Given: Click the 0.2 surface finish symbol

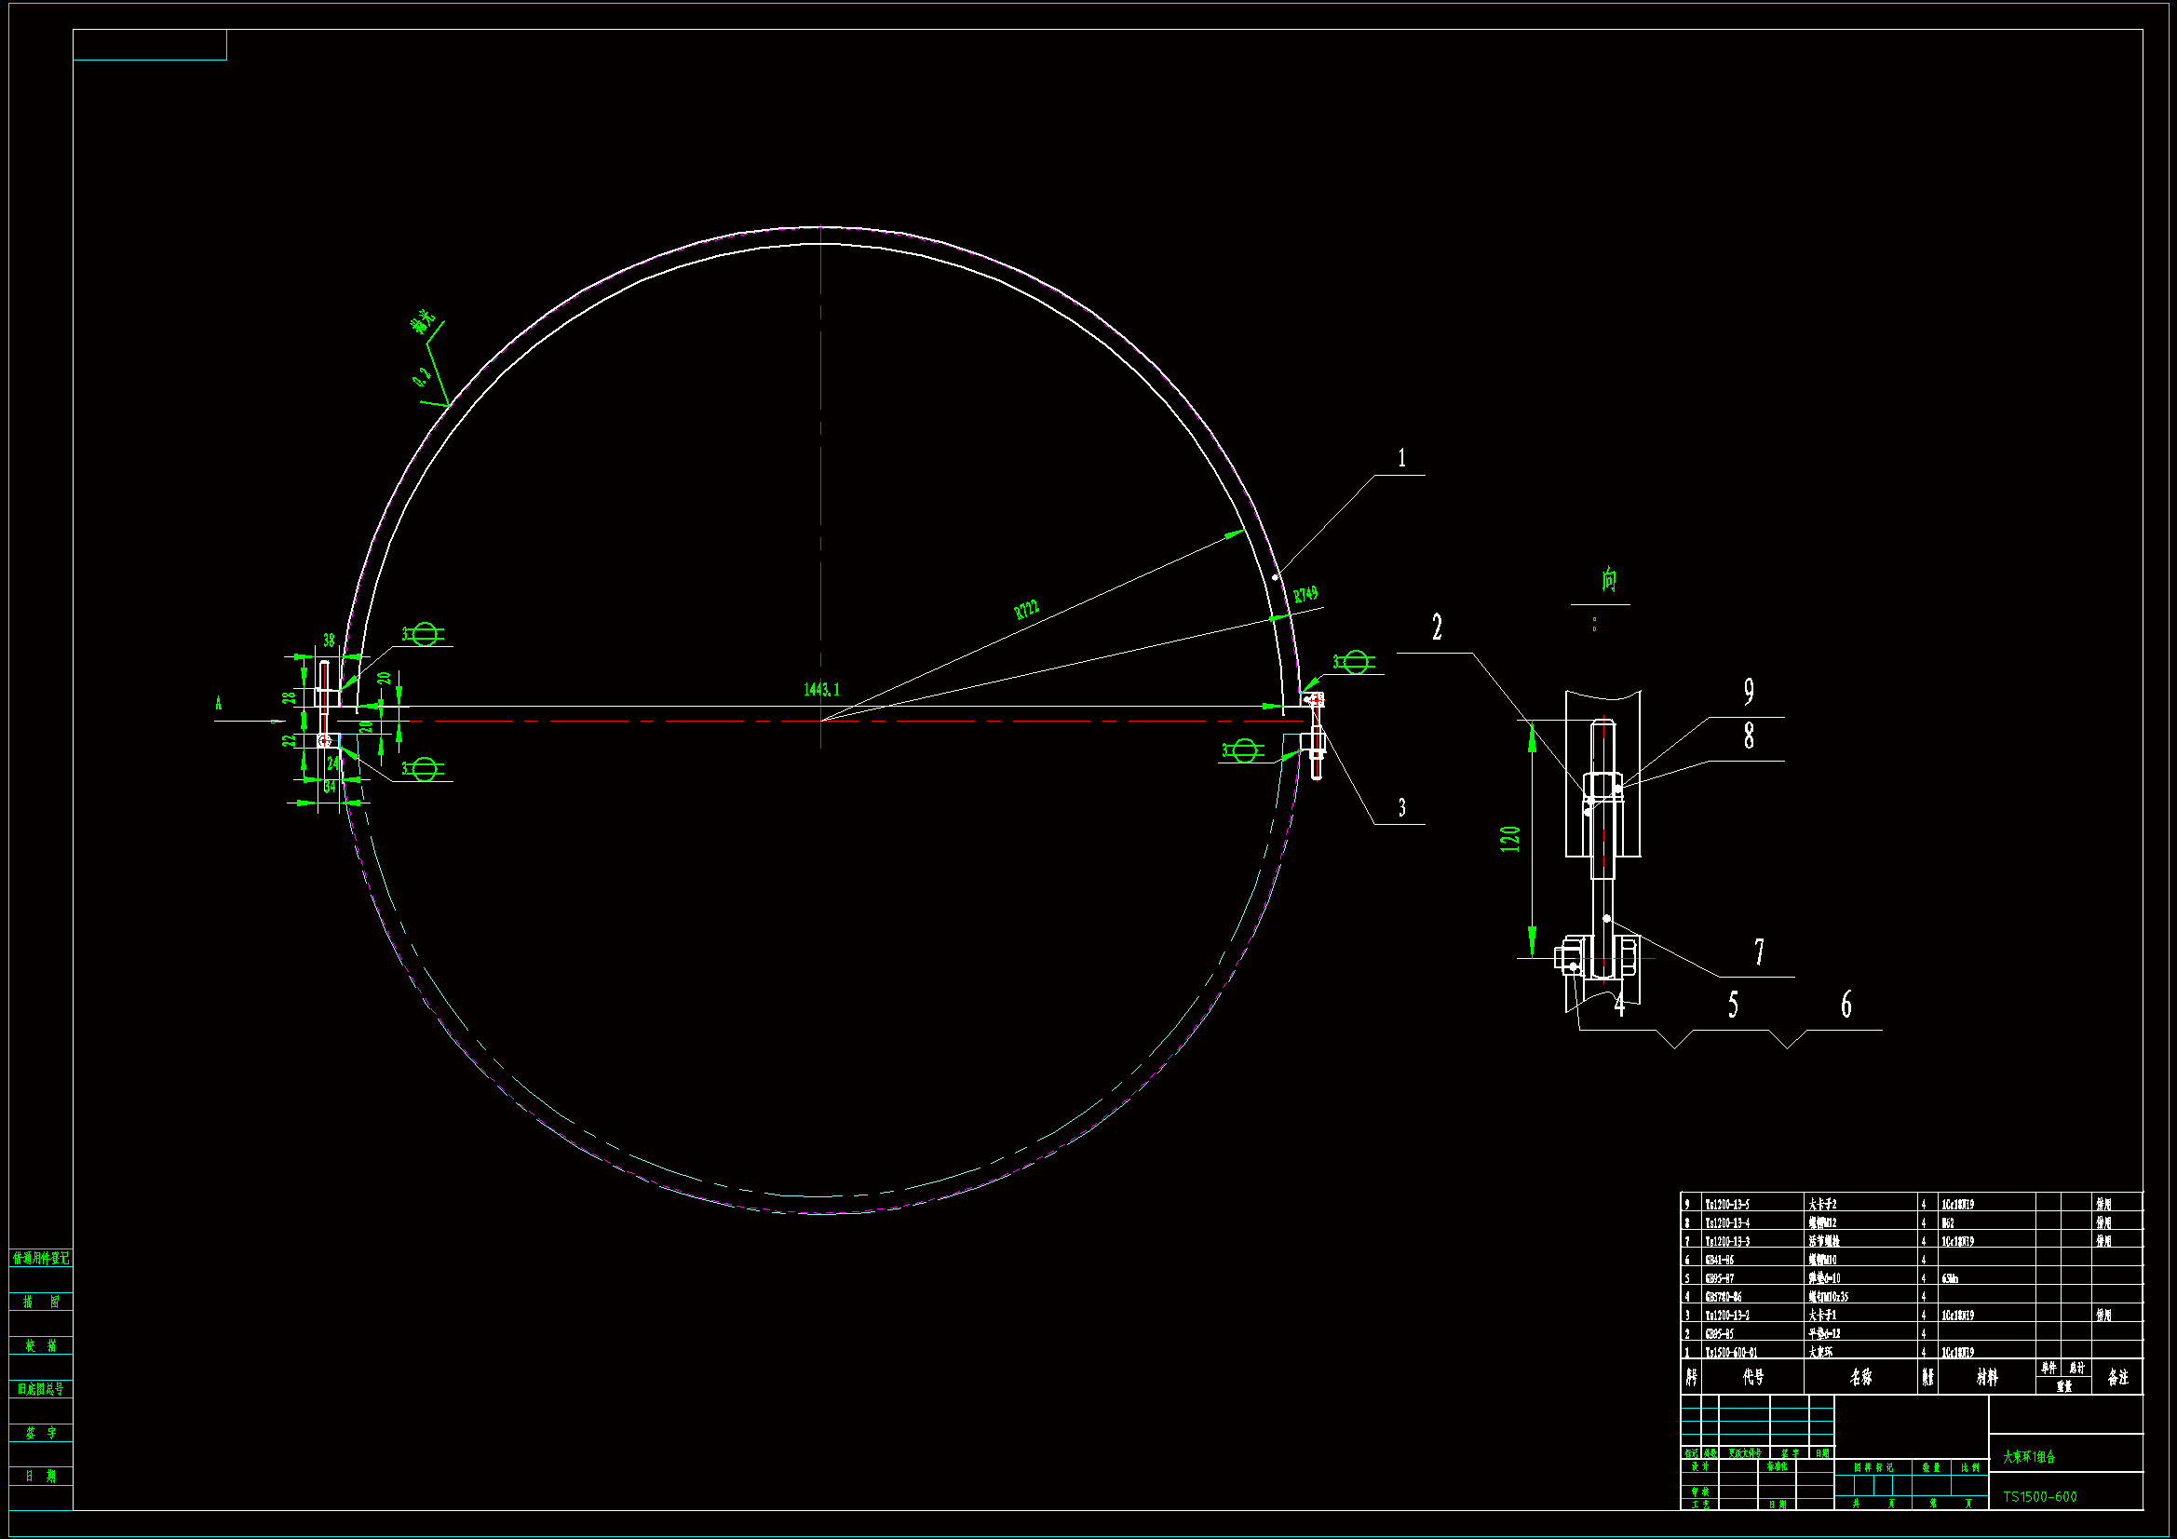Looking at the screenshot, I should point(424,376).
